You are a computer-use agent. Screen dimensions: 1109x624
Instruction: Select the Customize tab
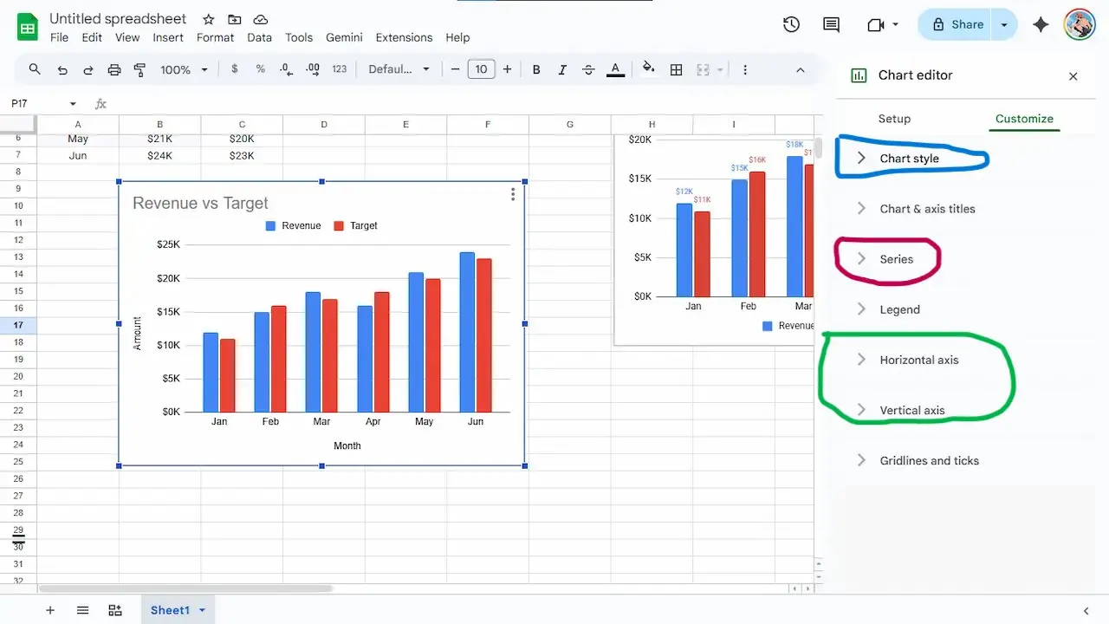click(x=1024, y=119)
